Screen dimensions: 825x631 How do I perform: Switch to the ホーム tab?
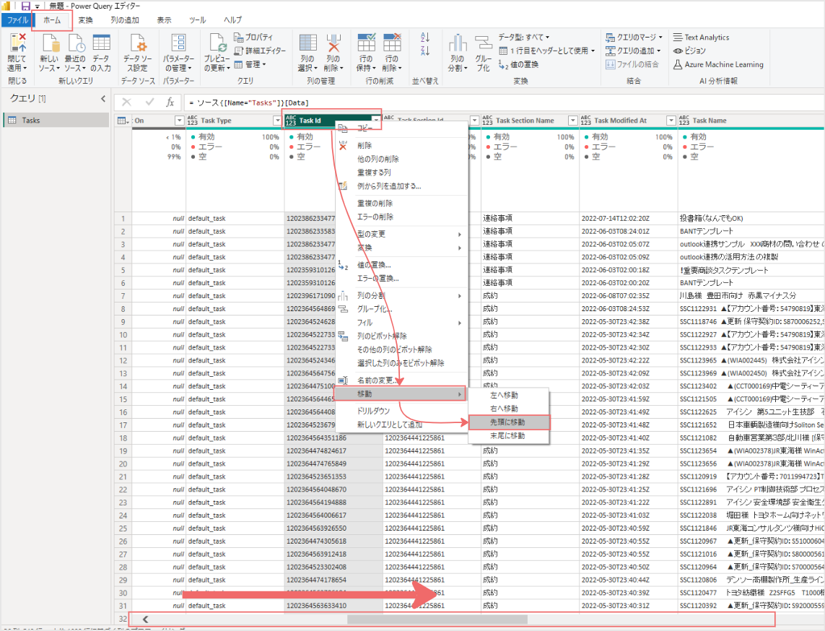click(x=52, y=20)
